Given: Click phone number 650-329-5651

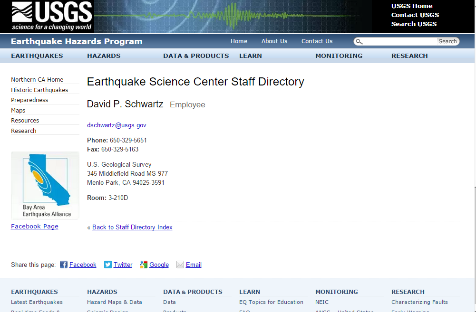Looking at the screenshot, I should [128, 141].
